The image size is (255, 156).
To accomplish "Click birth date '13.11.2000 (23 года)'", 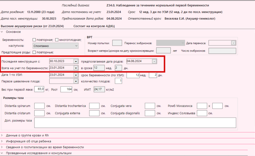I will (41, 12).
